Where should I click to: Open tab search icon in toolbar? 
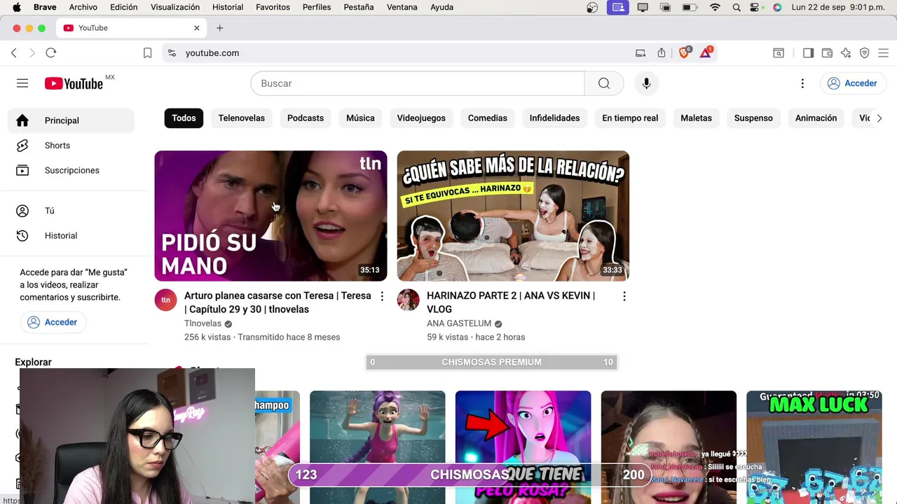point(779,52)
